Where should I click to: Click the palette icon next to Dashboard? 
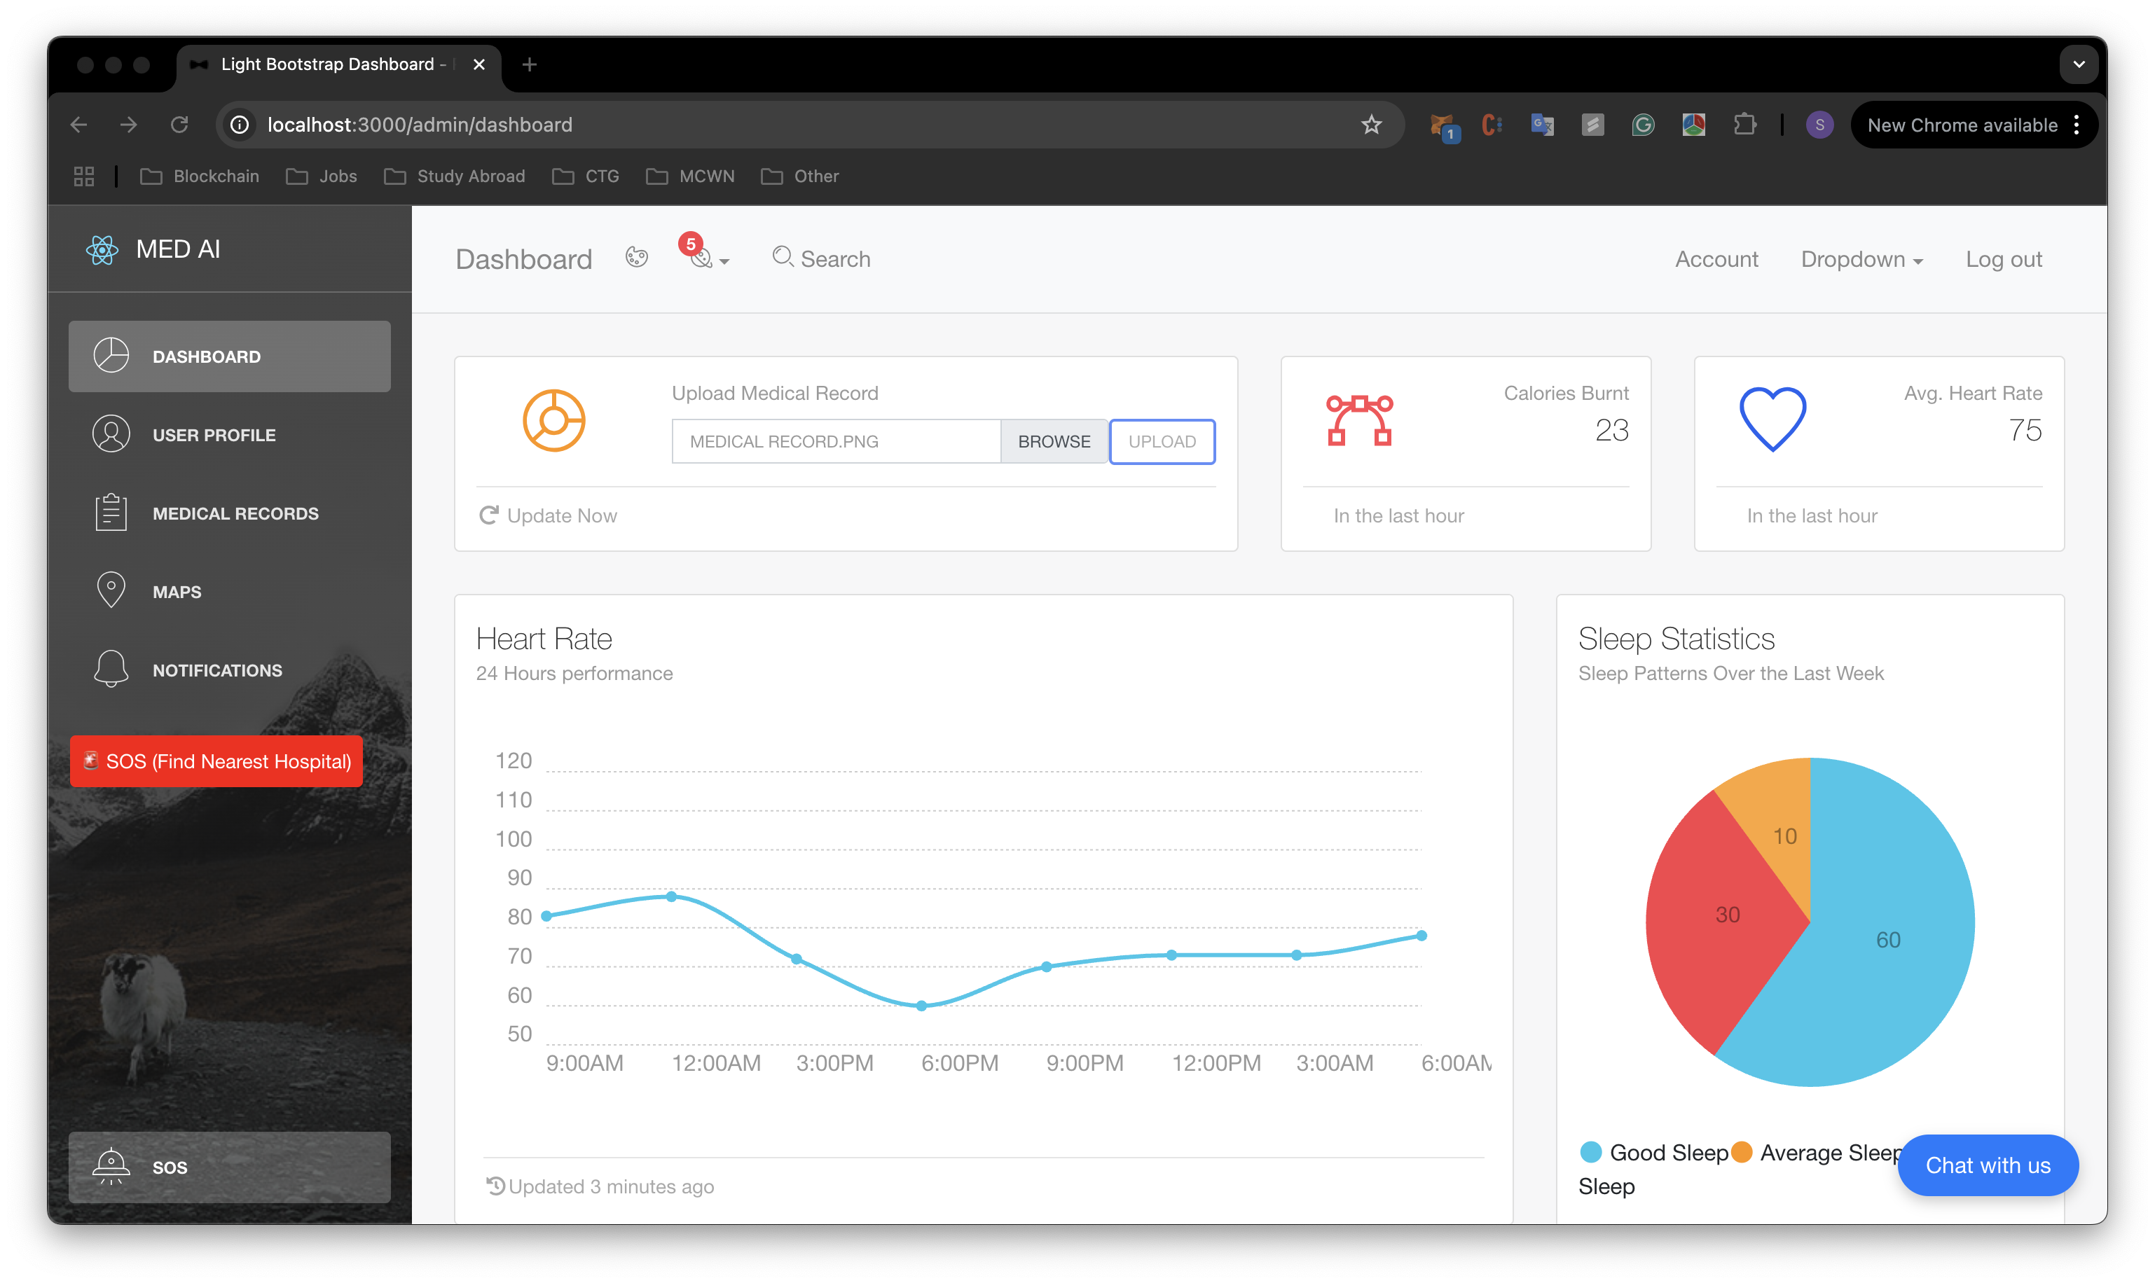click(x=636, y=258)
